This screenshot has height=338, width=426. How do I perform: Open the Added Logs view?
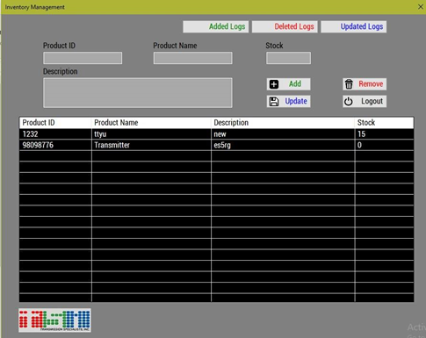216,26
